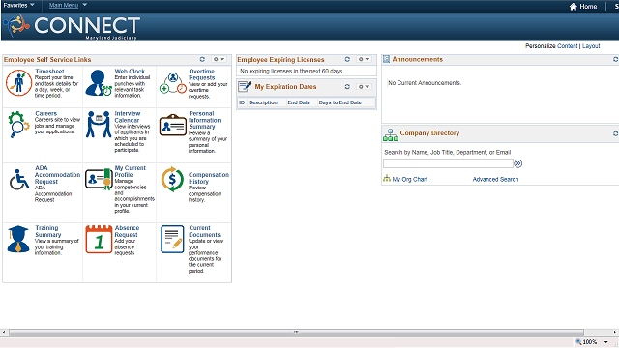Click the My Expiration Dates notepad icon
Screen dimensions: 619x348
(x=245, y=86)
